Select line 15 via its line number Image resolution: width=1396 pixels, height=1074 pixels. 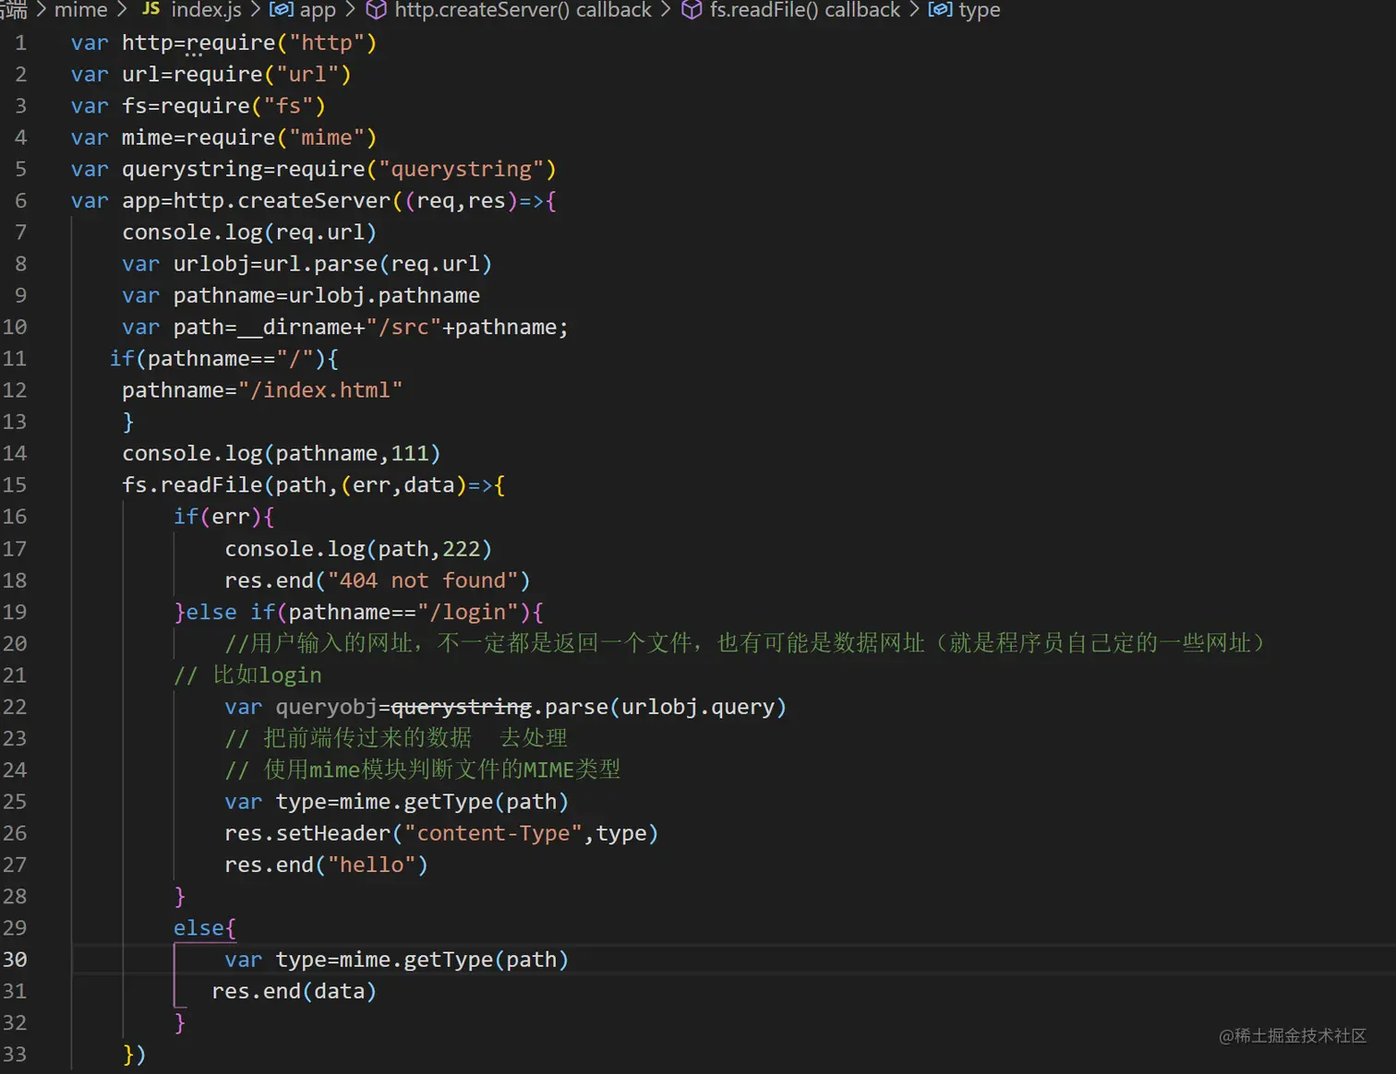[15, 484]
